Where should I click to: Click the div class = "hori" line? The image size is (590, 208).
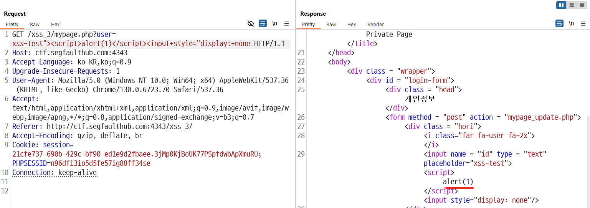(x=443, y=126)
